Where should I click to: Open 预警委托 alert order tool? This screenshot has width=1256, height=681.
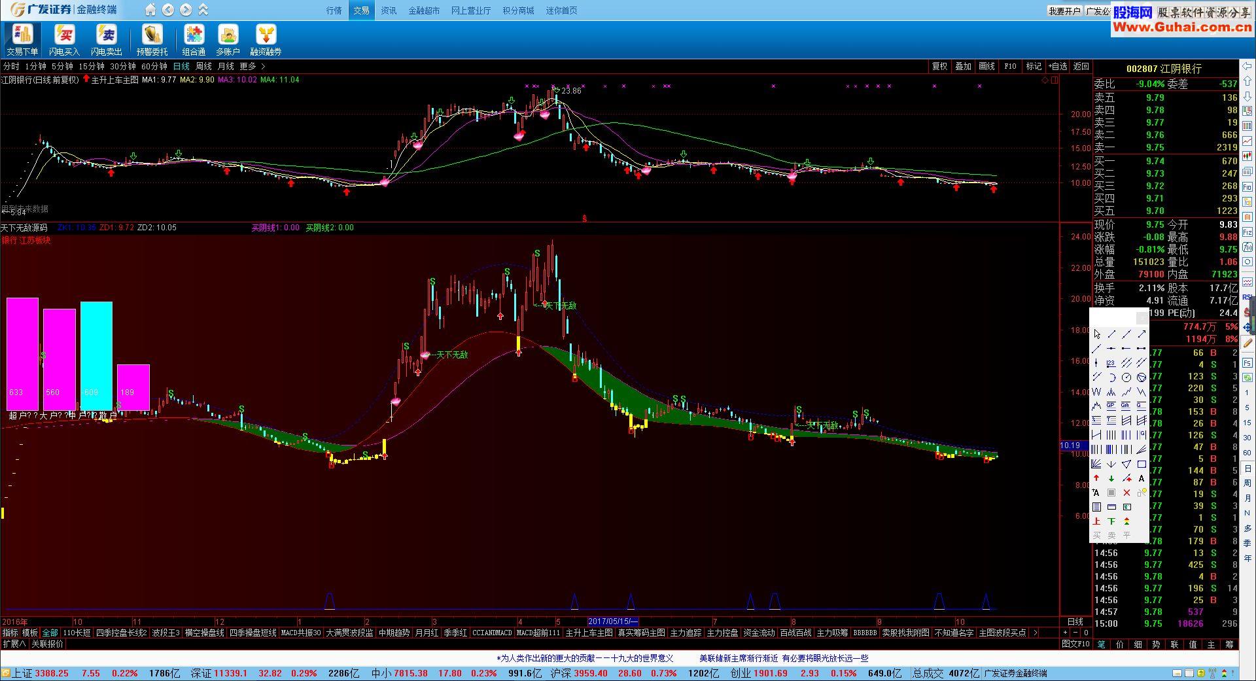click(152, 40)
